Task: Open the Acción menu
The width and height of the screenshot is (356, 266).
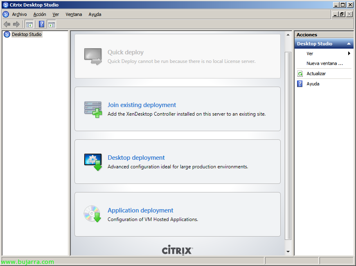Action: tap(40, 14)
